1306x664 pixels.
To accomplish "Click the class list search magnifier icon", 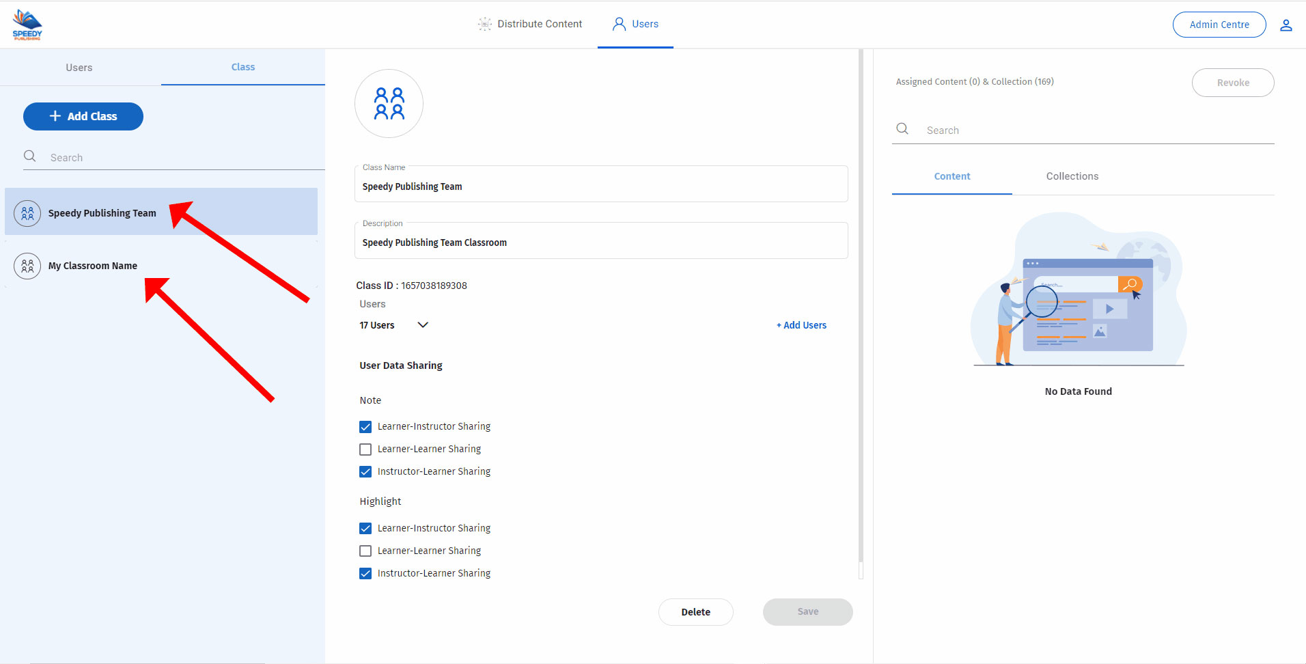I will point(30,156).
